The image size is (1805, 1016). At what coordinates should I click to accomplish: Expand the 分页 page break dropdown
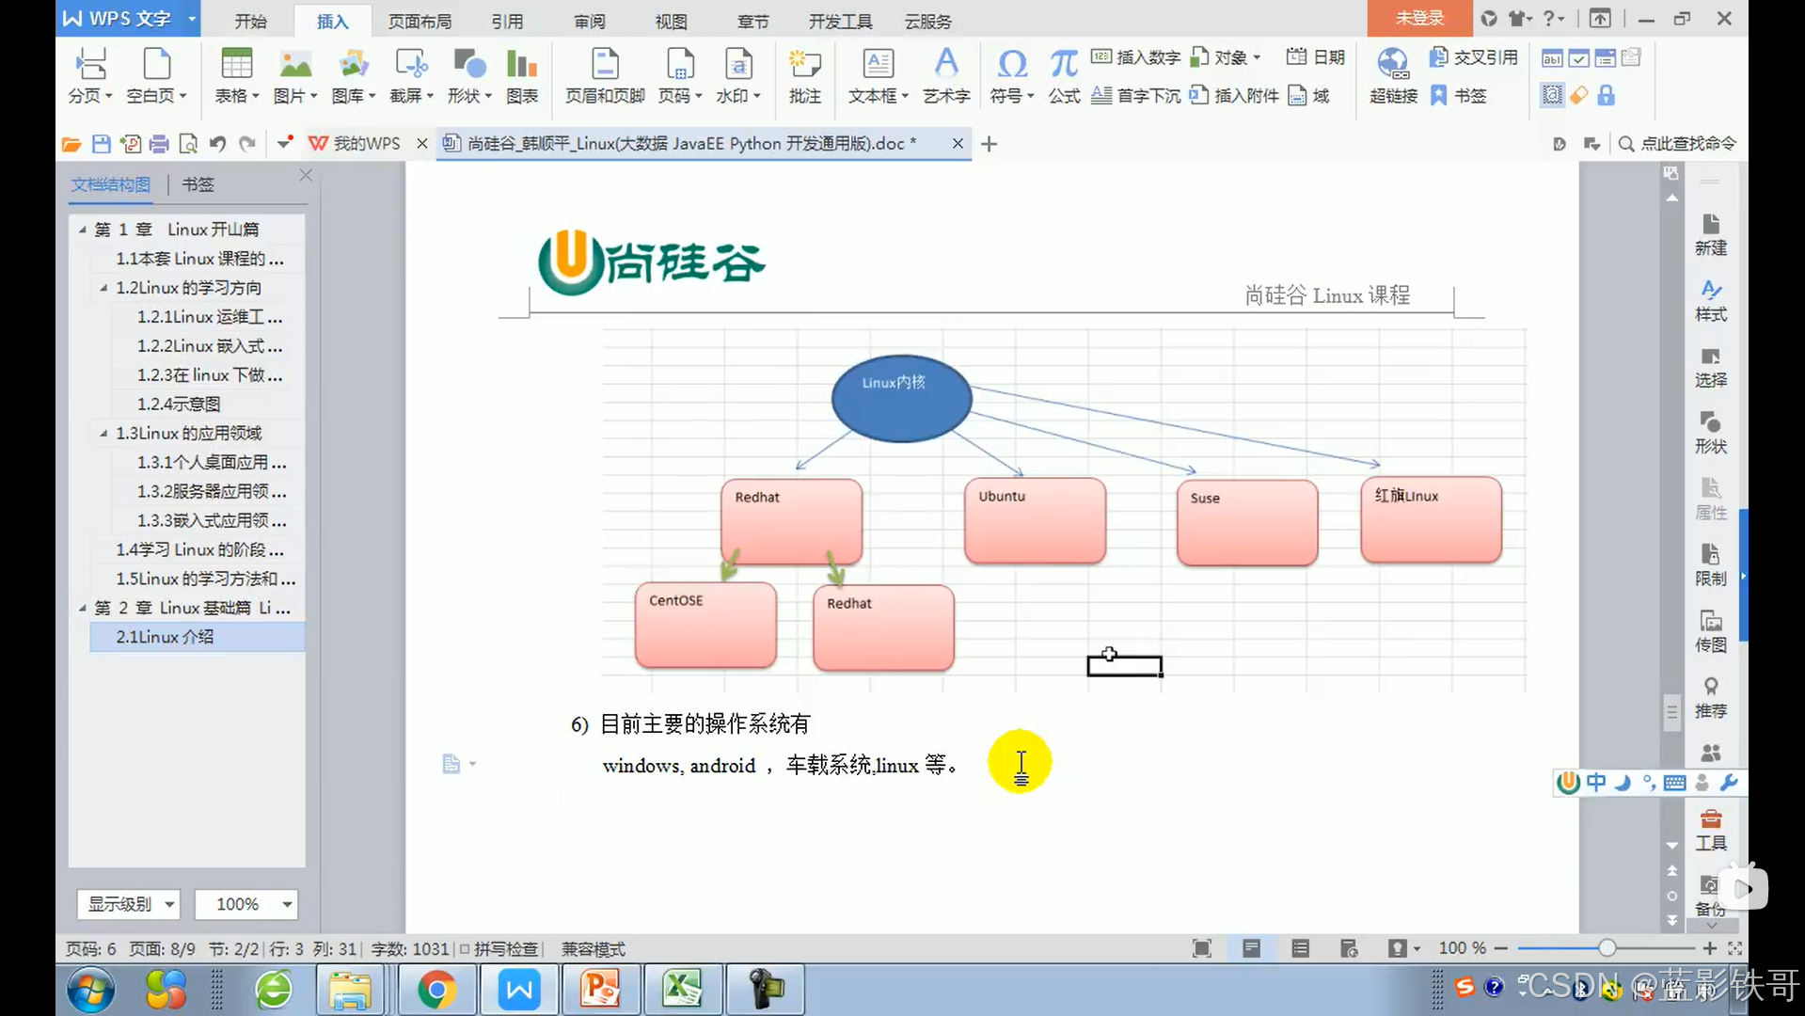(109, 96)
